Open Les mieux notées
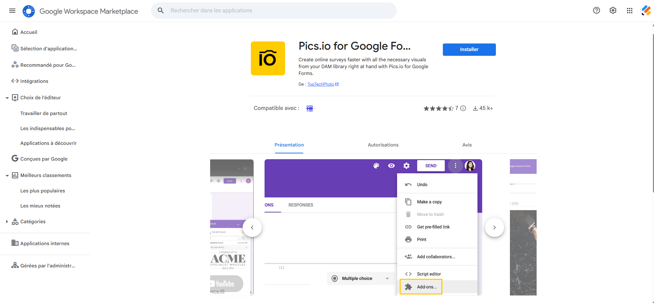Viewport: 654px width, 303px height. pos(40,206)
